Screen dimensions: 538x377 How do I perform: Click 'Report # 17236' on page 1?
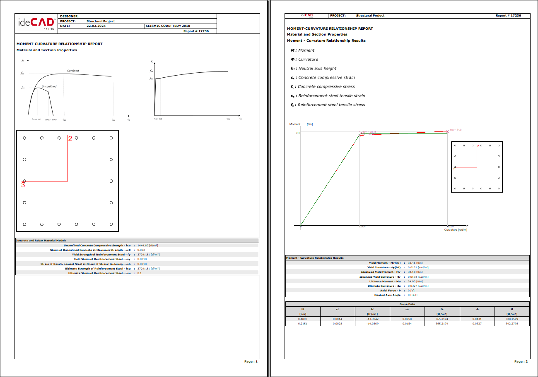point(195,31)
